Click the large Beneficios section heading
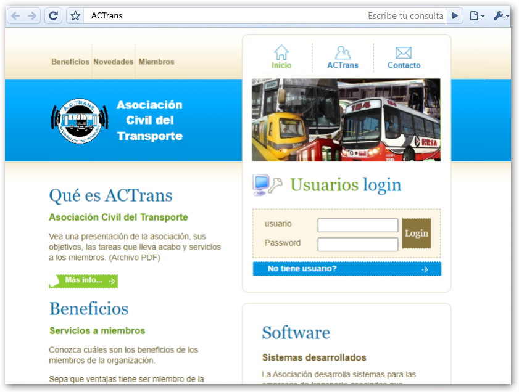Viewport: 519px width, 392px height. click(x=89, y=309)
